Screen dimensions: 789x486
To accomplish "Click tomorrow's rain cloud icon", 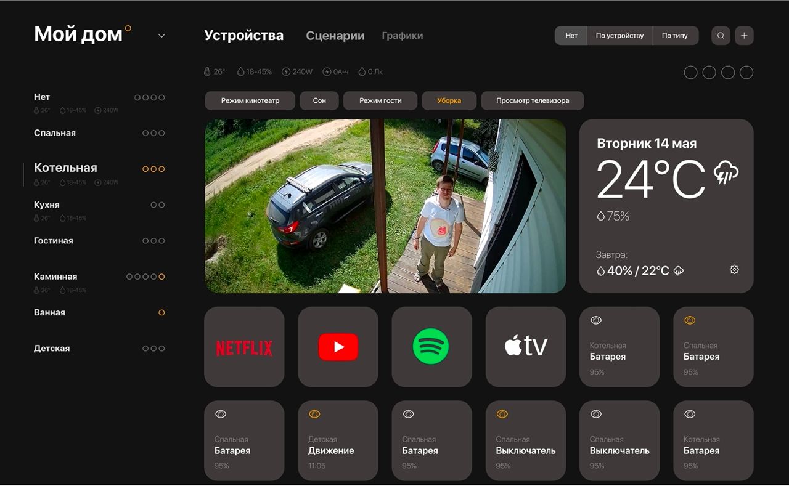I will [679, 270].
